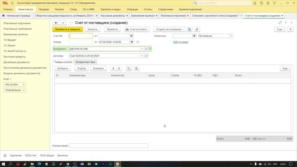Open the Продажи menu section

(44, 9)
